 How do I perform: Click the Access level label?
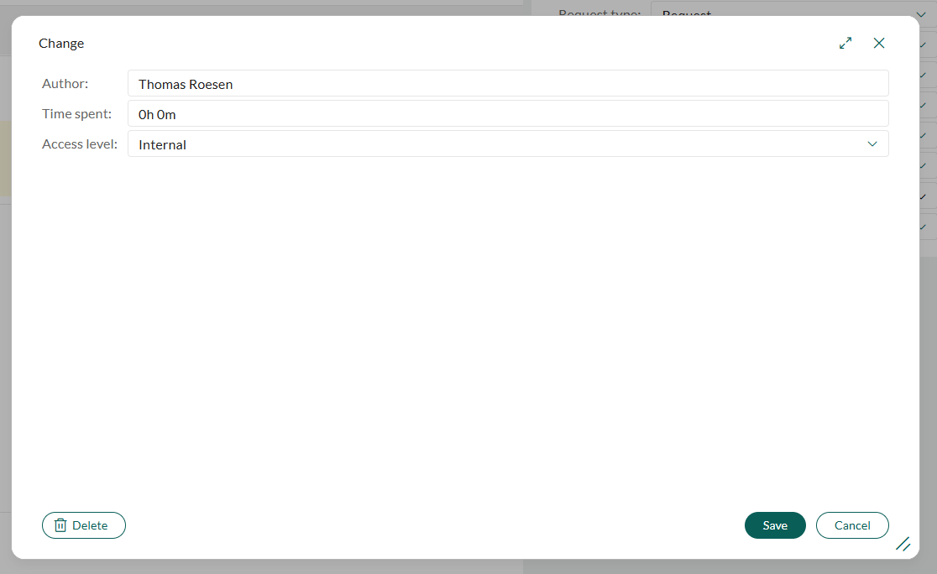80,144
